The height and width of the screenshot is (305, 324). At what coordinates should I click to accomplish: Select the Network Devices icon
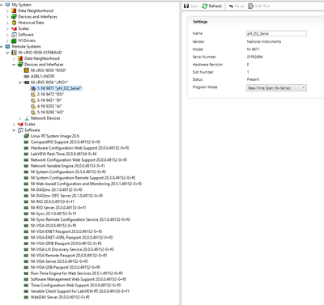pos(26,118)
